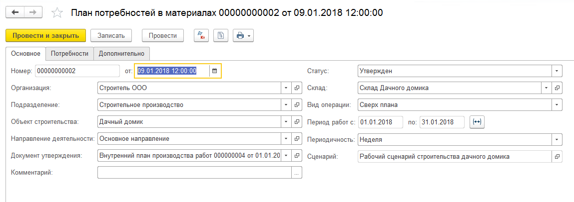Click the Записать button
The image size is (574, 202).
(111, 36)
